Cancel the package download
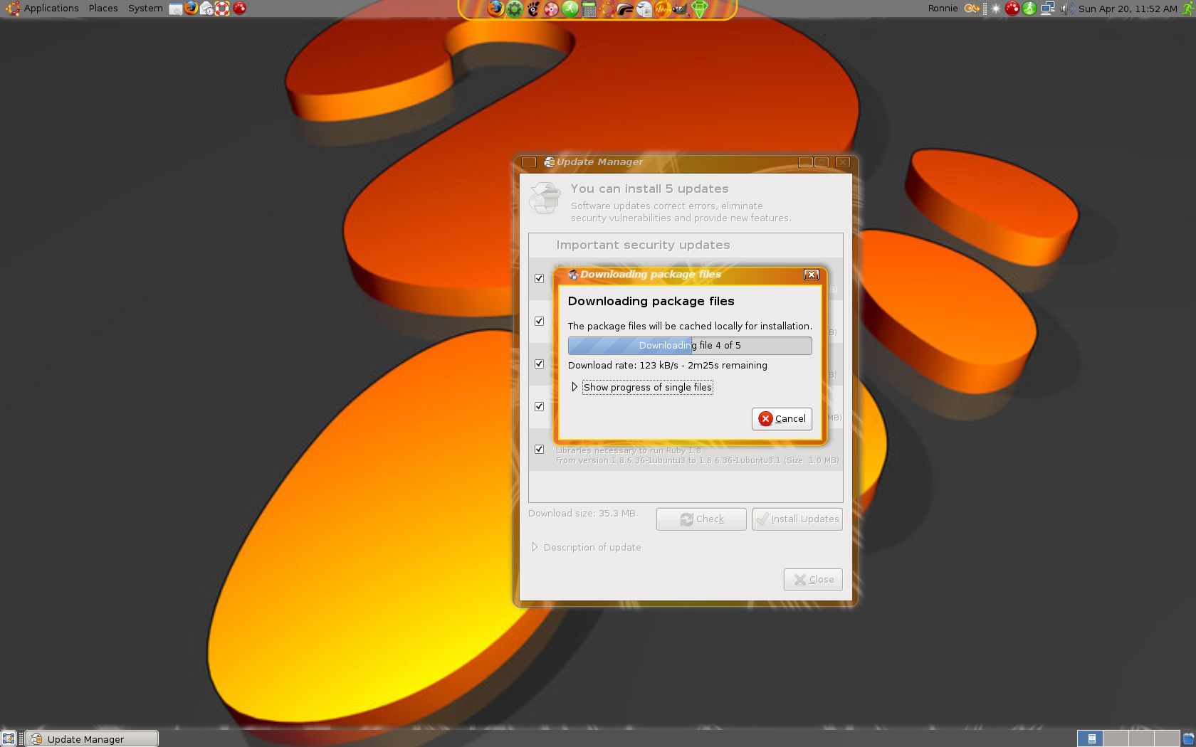The height and width of the screenshot is (747, 1196). coord(782,418)
